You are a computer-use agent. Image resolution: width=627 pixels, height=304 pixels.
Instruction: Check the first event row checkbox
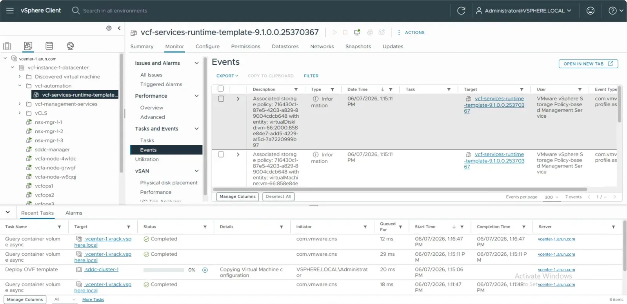(221, 99)
